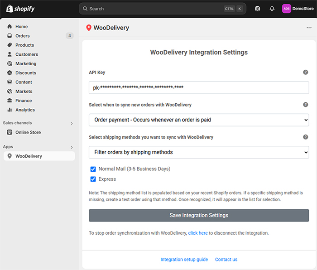Focus the API Key input field
This screenshot has height=270, width=317.
coord(199,87)
